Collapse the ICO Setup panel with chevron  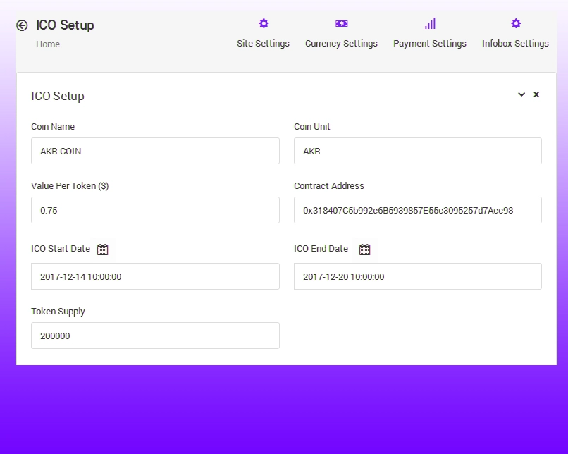pos(521,94)
